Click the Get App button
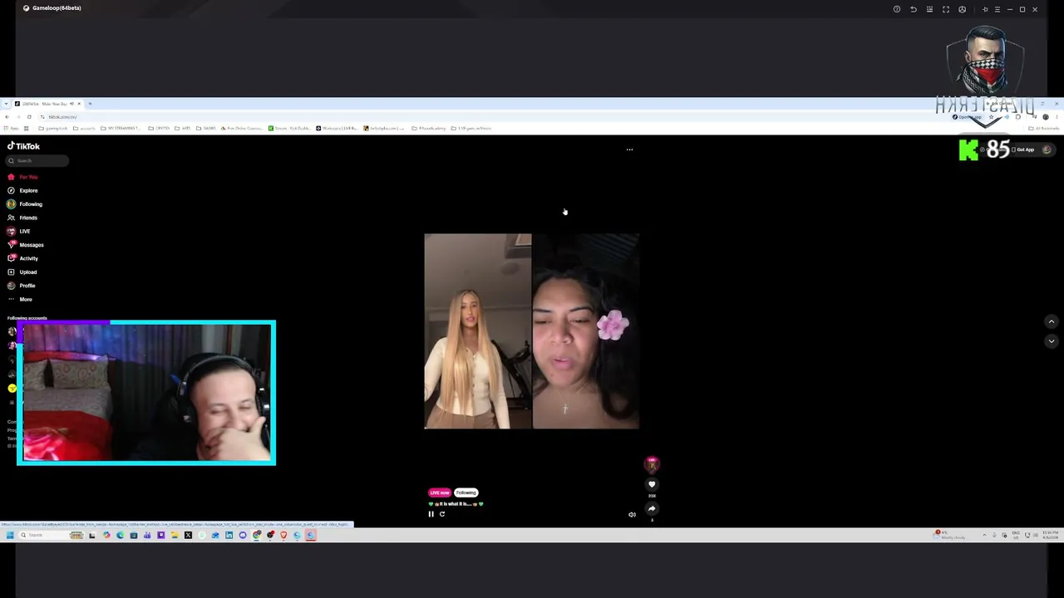The image size is (1064, 598). click(1025, 149)
